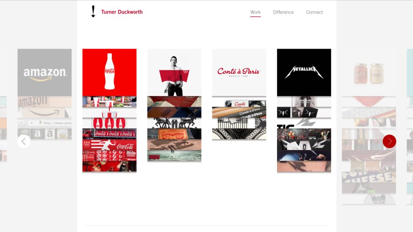Open the Coca-Cola bottle project cover
The image size is (413, 232).
coord(109,72)
